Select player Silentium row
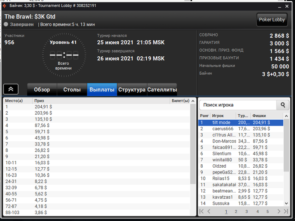The height and width of the screenshot is (221, 295). coord(241,153)
